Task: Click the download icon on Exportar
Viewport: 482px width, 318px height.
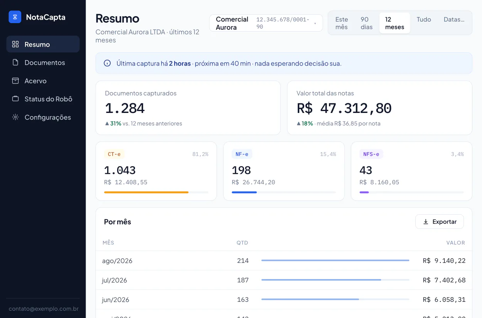Action: pyautogui.click(x=426, y=222)
